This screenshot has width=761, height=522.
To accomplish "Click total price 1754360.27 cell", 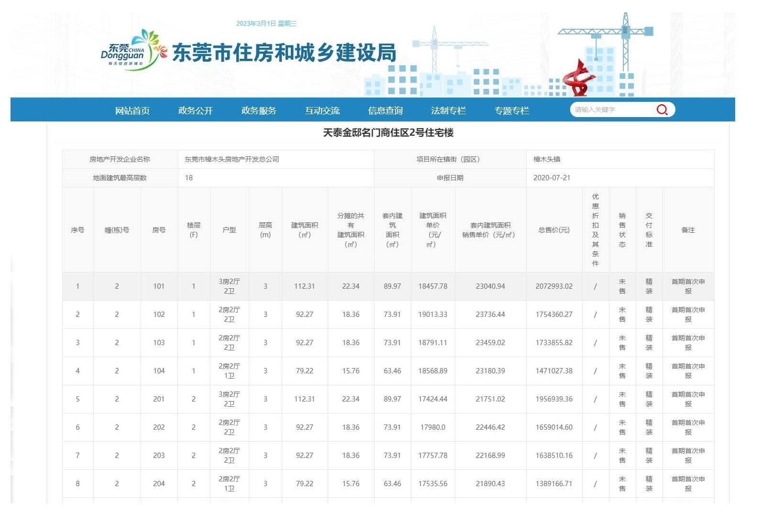I will tap(554, 315).
